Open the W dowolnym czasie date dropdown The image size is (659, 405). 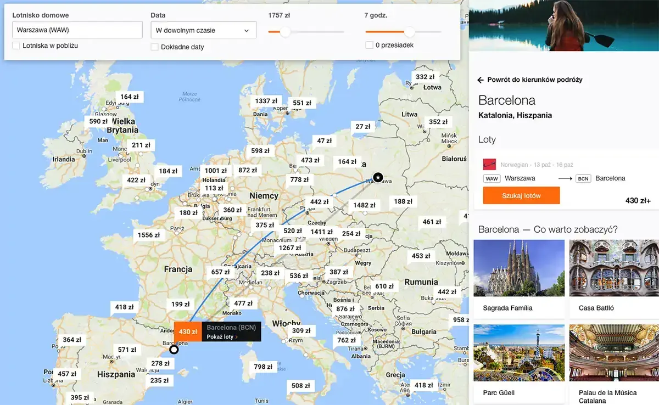[x=203, y=30]
